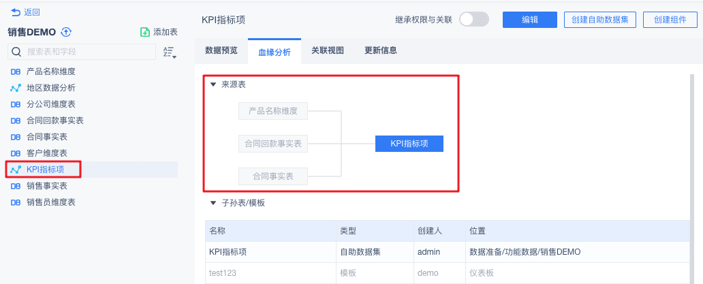Viewport: 703px width, 284px height.
Task: Click the 创建组件 button
Action: [670, 20]
